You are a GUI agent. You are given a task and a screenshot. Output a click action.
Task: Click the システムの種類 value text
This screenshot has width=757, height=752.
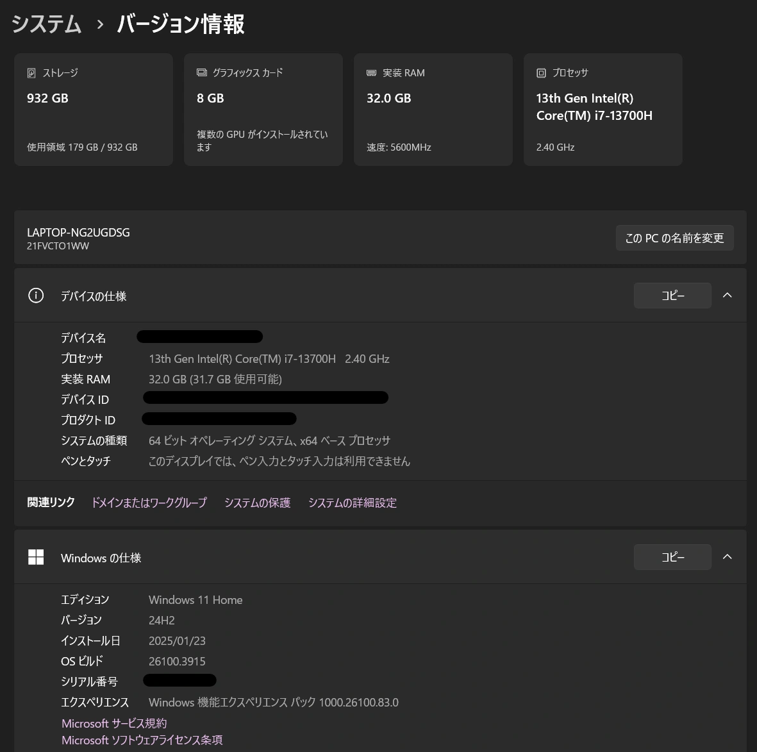click(x=269, y=440)
